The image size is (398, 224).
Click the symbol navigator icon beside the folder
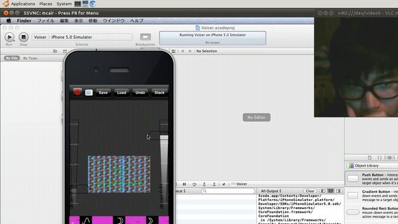65,51
